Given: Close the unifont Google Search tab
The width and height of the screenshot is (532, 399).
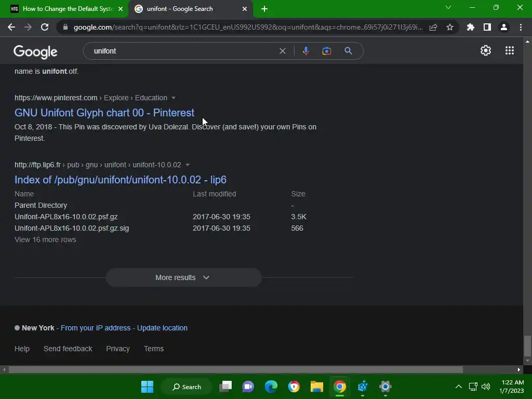Looking at the screenshot, I should [x=245, y=9].
